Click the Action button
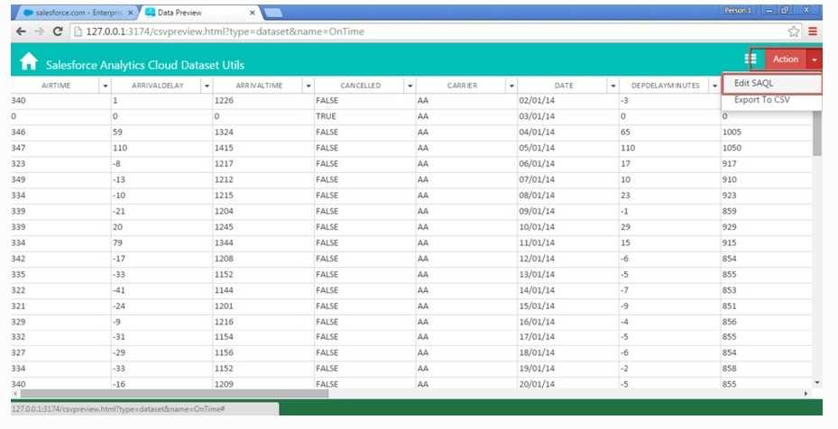Screen dimensions: 838x429 coord(786,59)
